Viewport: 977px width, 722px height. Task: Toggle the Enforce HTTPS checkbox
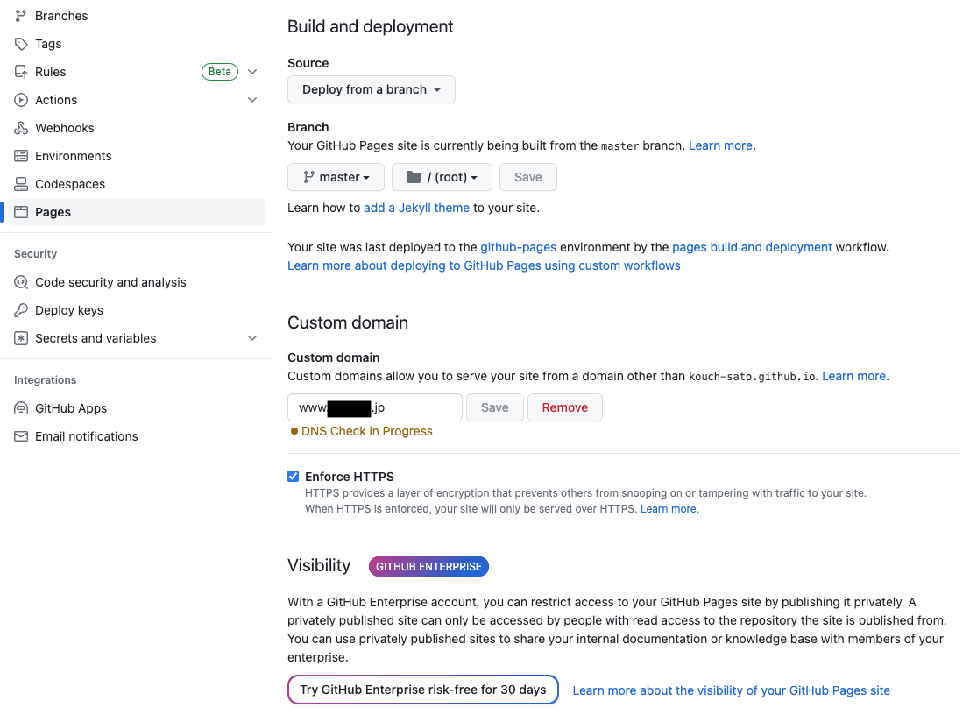[x=294, y=477]
